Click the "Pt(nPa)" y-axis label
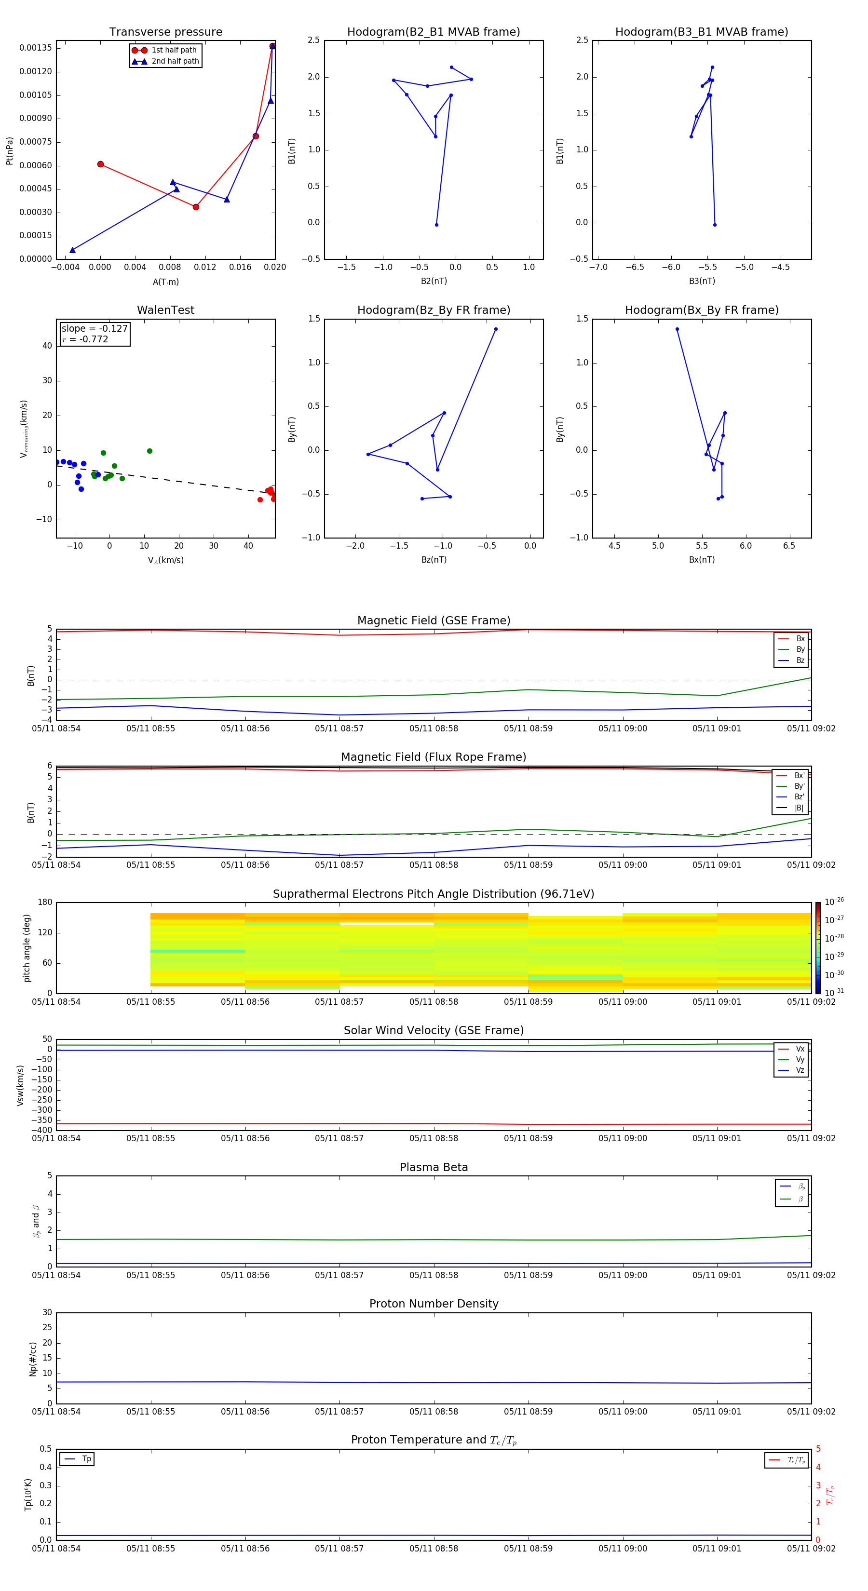This screenshot has height=1591, width=868. (9, 151)
